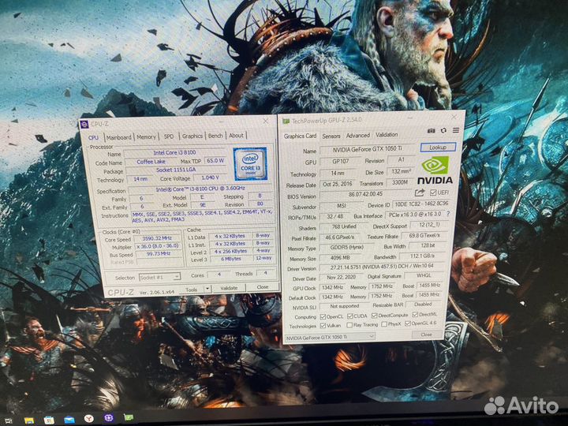Image resolution: width=568 pixels, height=426 pixels.
Task: Open the GPU-Z hamburger menu
Action: coord(456,130)
